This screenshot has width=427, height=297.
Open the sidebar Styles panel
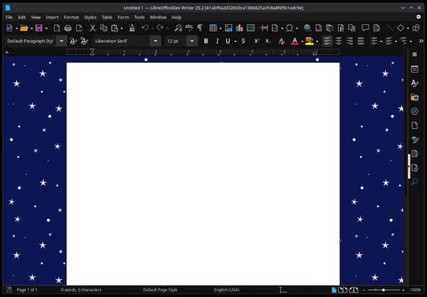tap(414, 83)
